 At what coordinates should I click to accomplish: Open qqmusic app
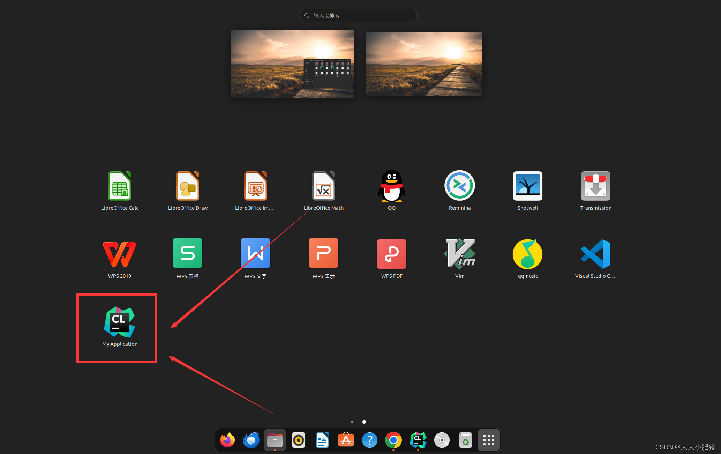click(528, 259)
